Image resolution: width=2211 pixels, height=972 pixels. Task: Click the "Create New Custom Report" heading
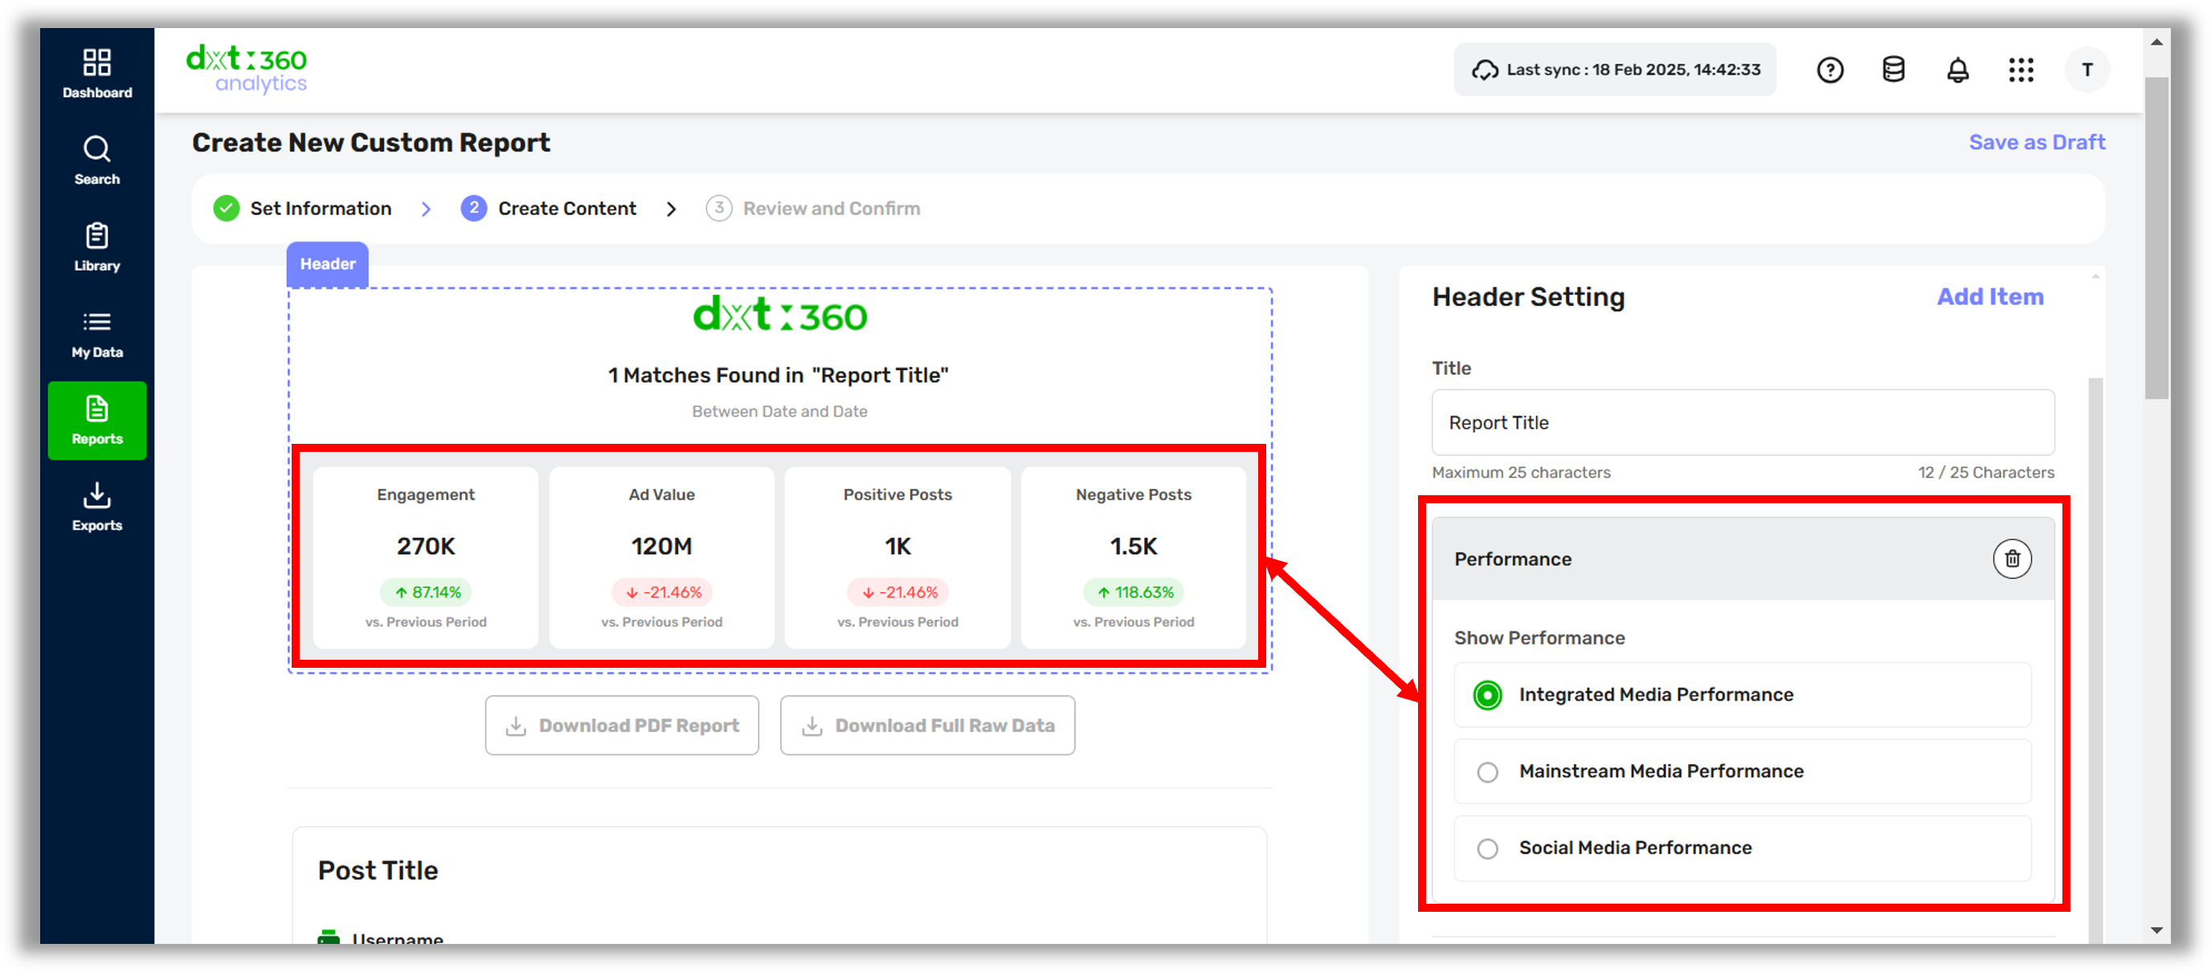click(371, 142)
